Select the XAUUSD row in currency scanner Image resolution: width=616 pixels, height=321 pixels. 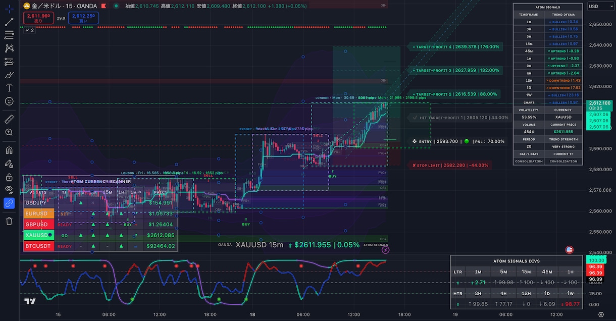99,235
